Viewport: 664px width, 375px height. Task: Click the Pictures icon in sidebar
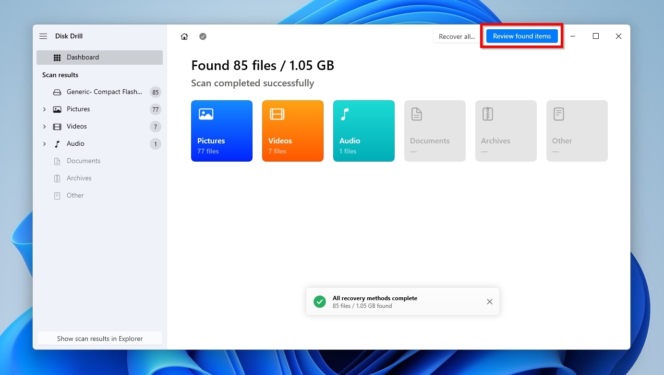(57, 109)
